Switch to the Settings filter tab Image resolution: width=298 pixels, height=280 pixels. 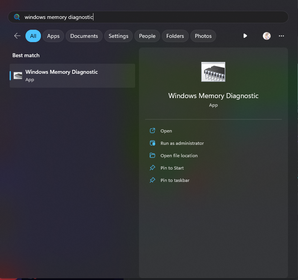click(x=118, y=36)
